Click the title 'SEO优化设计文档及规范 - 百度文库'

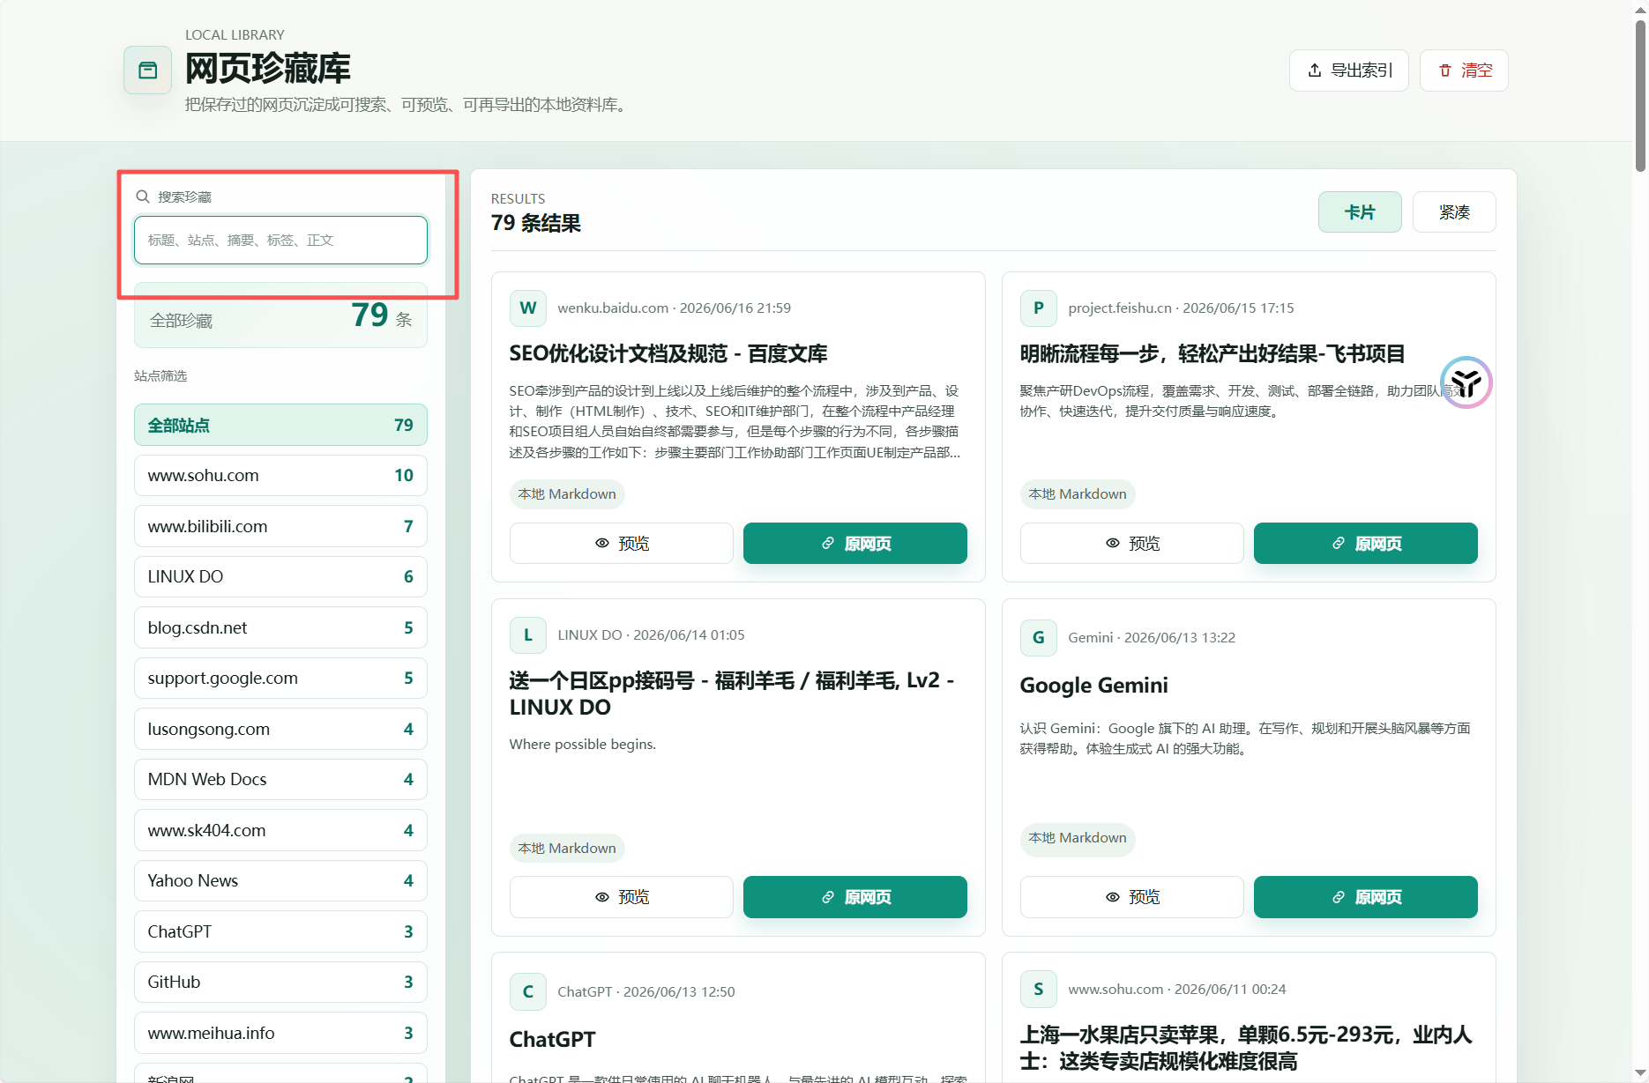point(668,354)
